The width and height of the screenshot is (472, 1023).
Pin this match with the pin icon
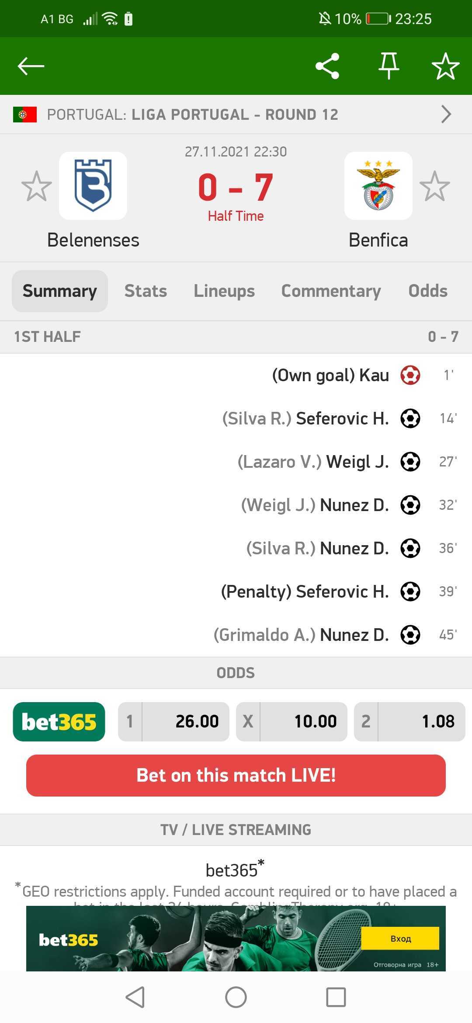pyautogui.click(x=389, y=66)
